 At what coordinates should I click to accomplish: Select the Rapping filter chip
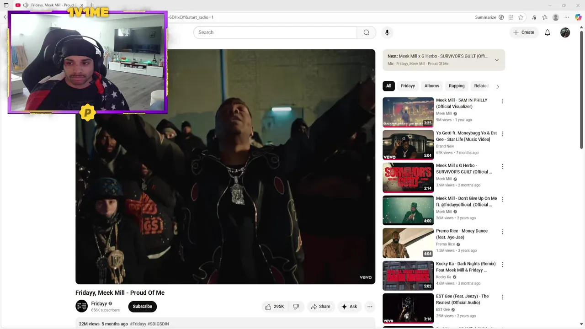(x=457, y=86)
